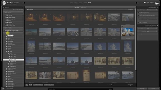
Task: Click the Cancel button
Action: point(153,88)
